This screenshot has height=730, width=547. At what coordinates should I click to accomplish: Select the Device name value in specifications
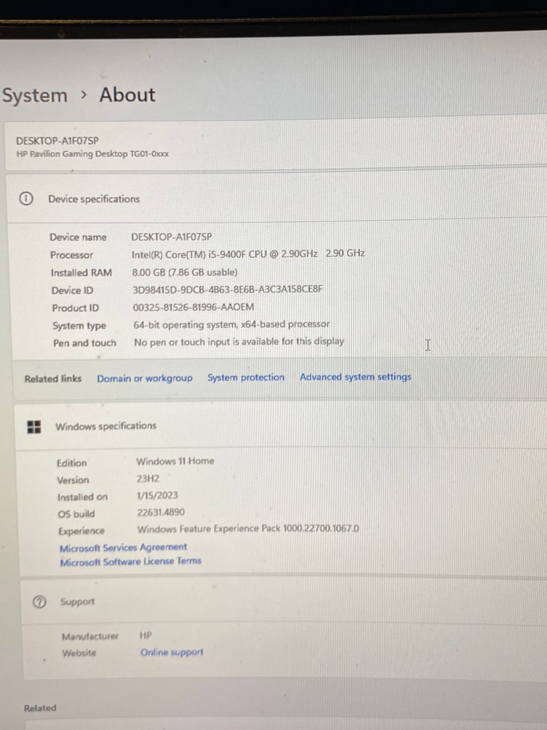point(172,237)
